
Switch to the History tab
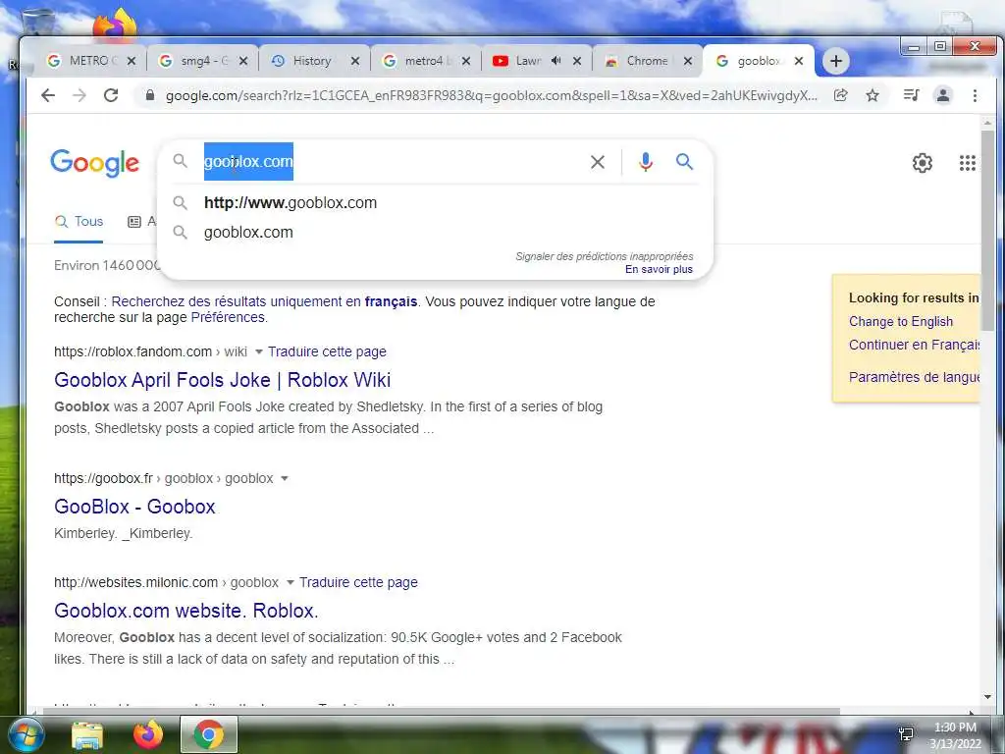[313, 61]
